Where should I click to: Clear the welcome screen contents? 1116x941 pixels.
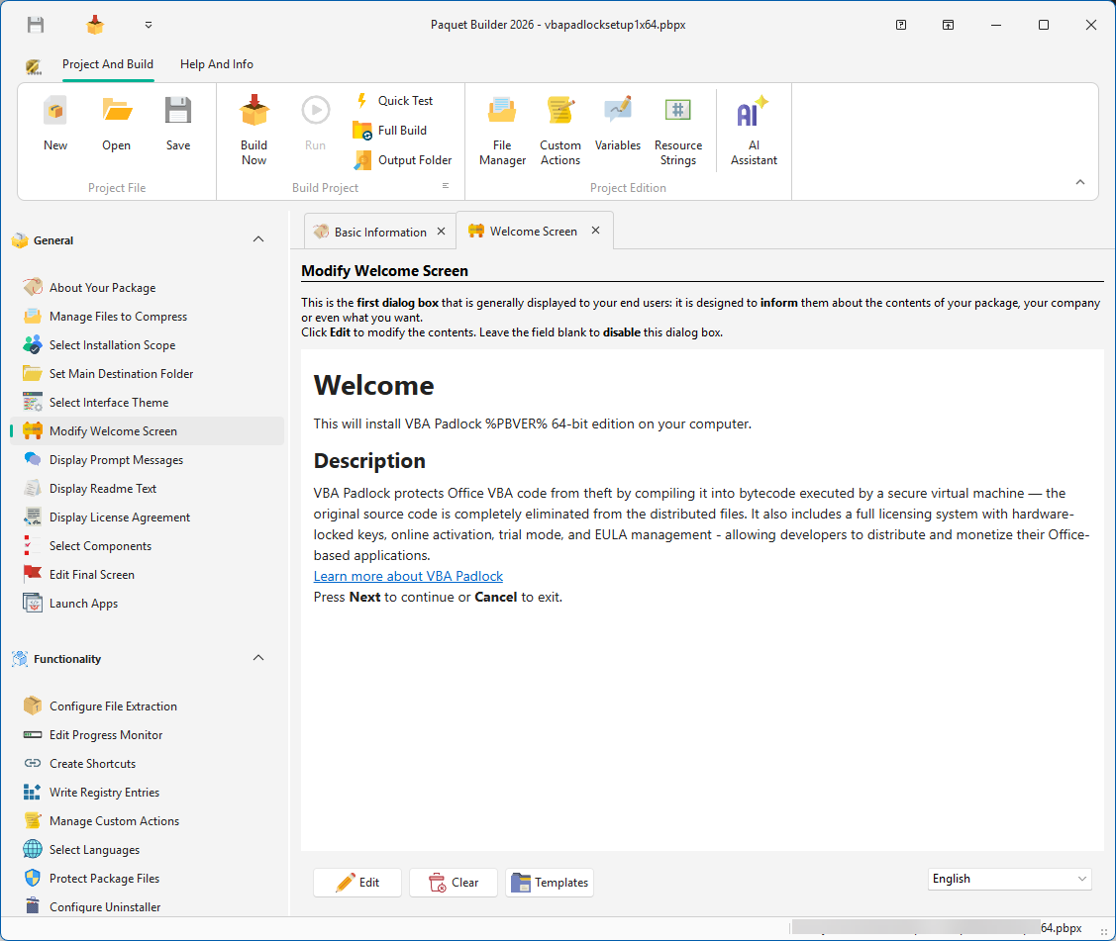tap(453, 883)
